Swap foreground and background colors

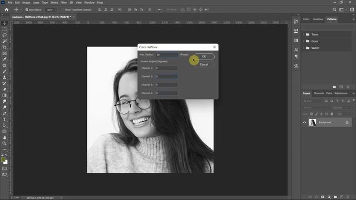[6, 156]
